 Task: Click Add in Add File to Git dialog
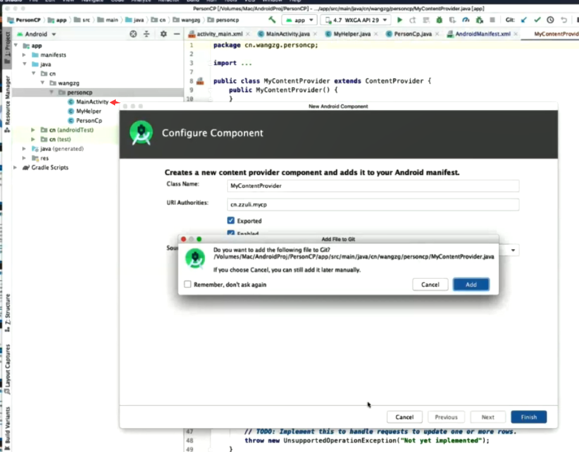point(471,284)
